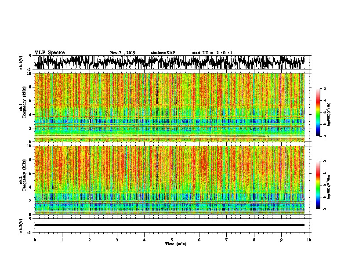The image size is (348, 269).
Task: Click the "5" tick on ch.1(V) axis
Action: click(x=30, y=56)
